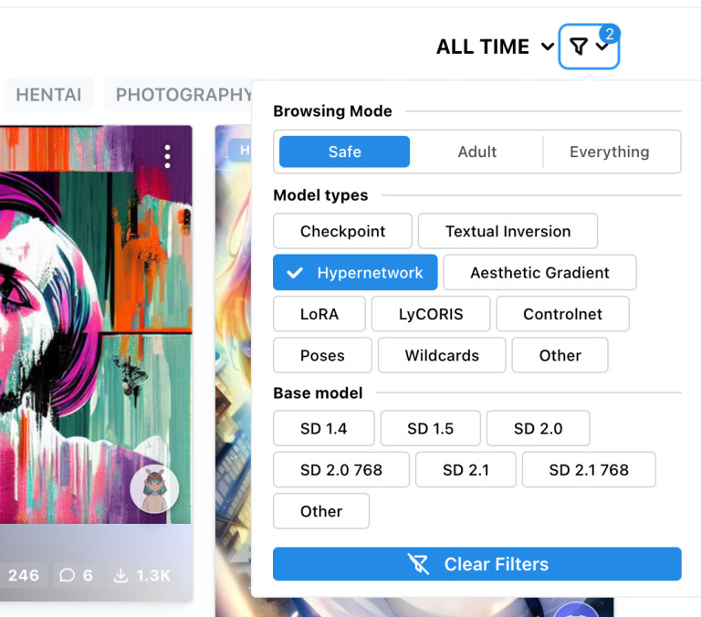Open the filter funnel dropdown
The width and height of the screenshot is (701, 617).
tap(589, 47)
